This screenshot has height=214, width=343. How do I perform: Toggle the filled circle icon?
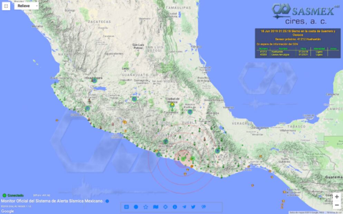pyautogui.click(x=136, y=206)
